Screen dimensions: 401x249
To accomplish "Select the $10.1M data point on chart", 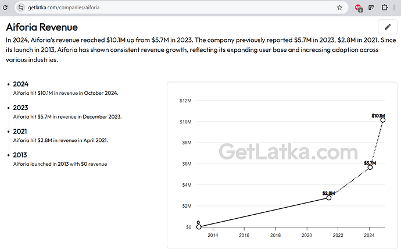I will click(x=383, y=120).
